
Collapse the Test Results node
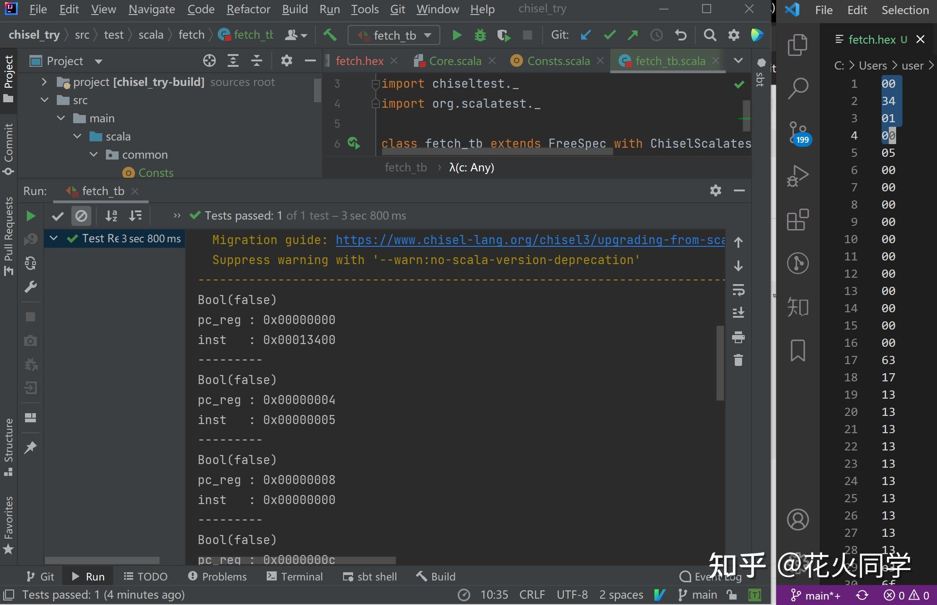click(x=53, y=238)
